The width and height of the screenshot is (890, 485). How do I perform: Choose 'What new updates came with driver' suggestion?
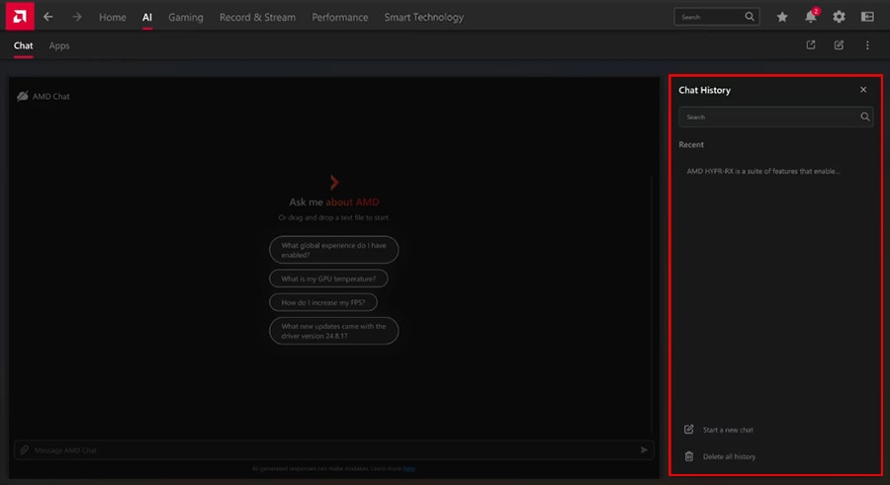point(334,331)
